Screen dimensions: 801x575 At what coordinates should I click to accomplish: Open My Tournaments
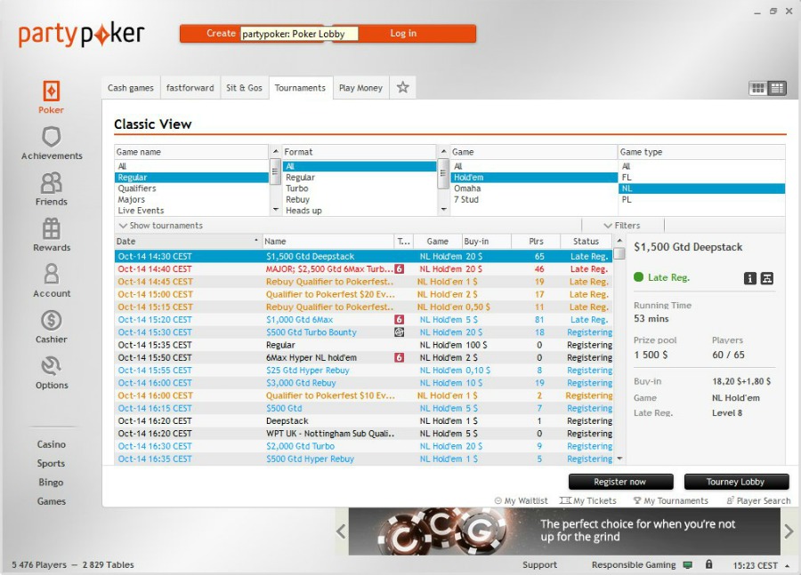click(x=671, y=501)
